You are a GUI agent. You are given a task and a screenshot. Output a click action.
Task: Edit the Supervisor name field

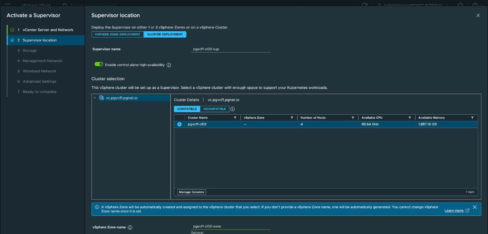point(231,49)
